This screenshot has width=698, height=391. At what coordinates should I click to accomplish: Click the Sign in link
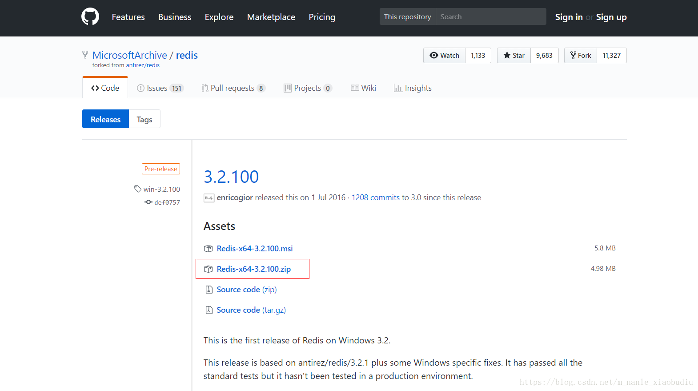click(569, 17)
